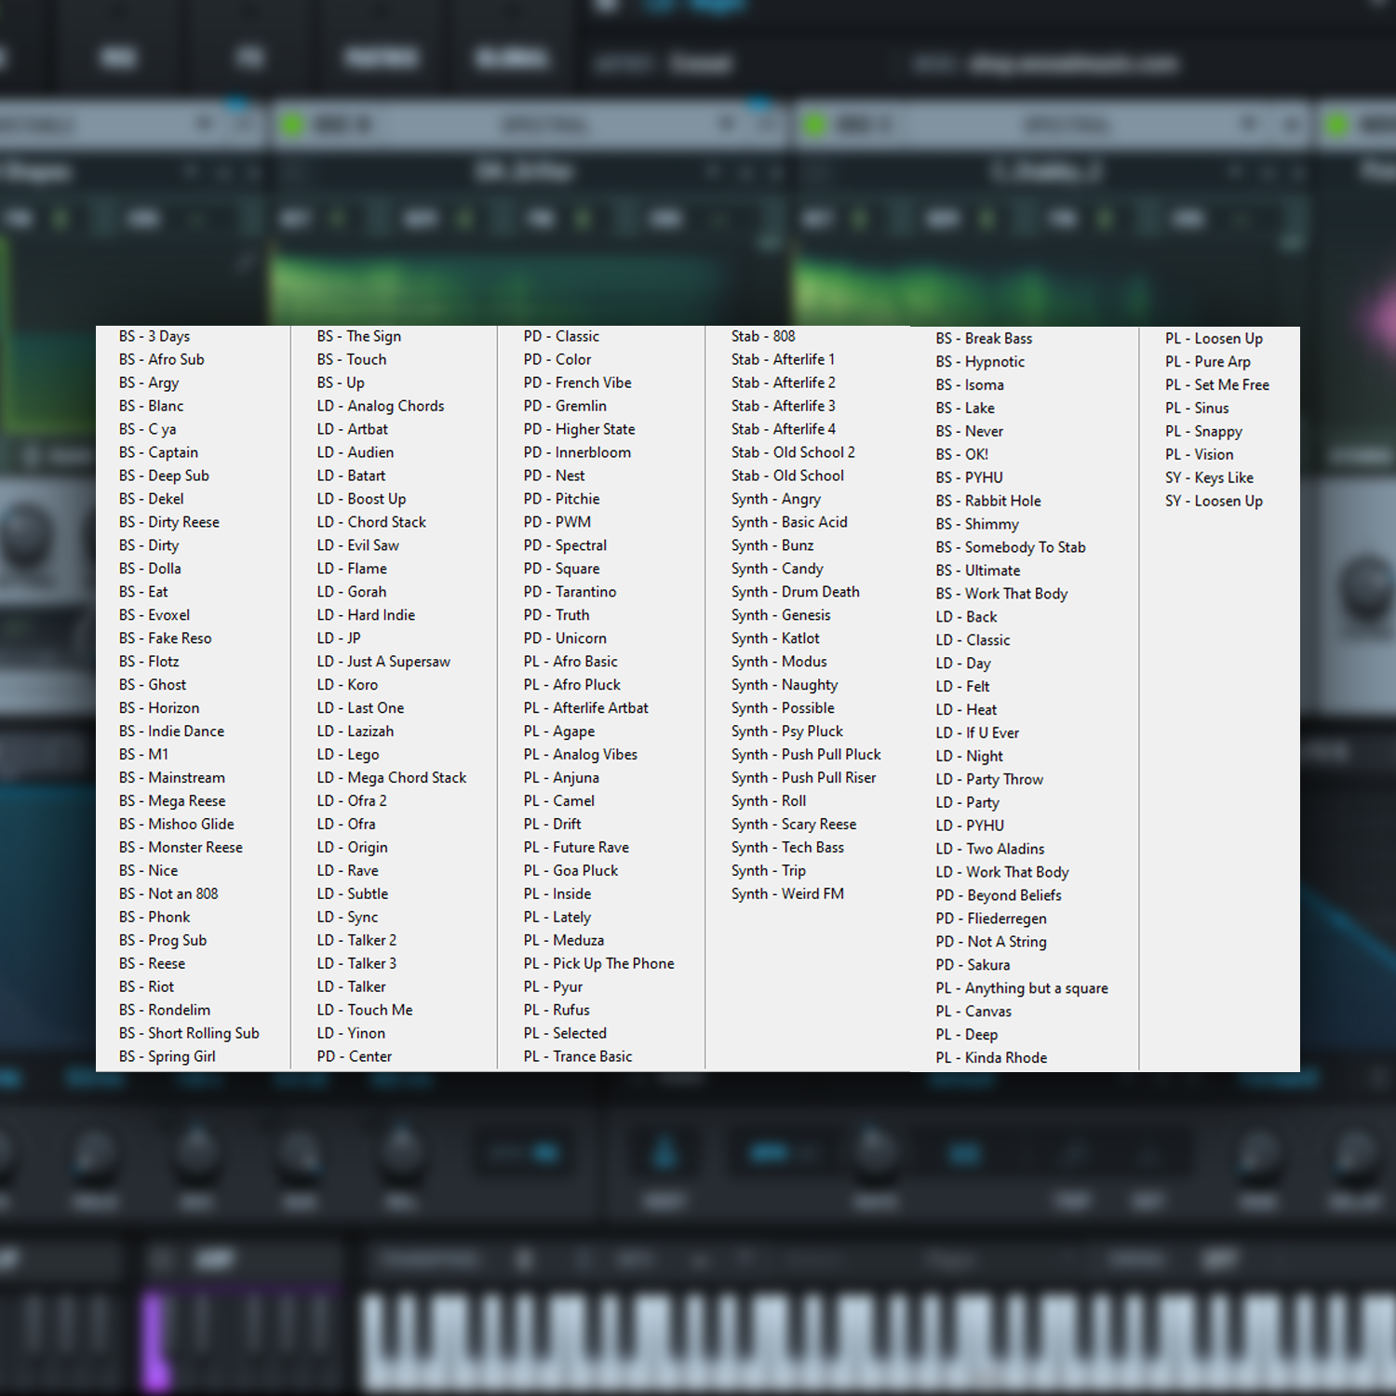1396x1396 pixels.
Task: Load PL - Pick Up The Phone preset
Action: (598, 963)
